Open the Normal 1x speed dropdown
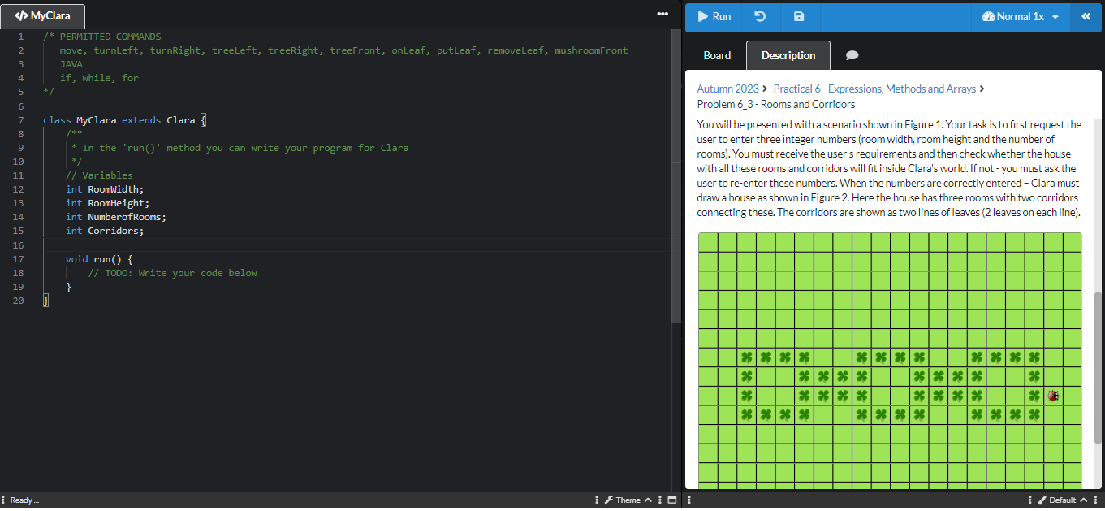 tap(1020, 16)
